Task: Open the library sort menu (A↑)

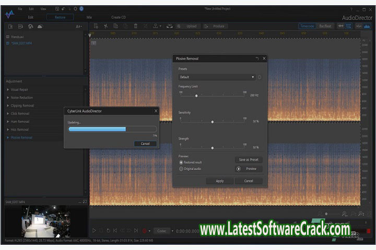Action: [79, 27]
